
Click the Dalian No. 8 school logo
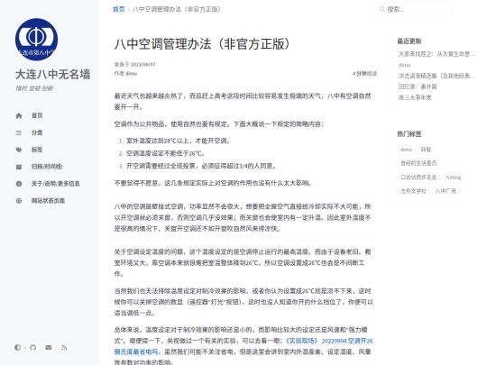tap(36, 40)
